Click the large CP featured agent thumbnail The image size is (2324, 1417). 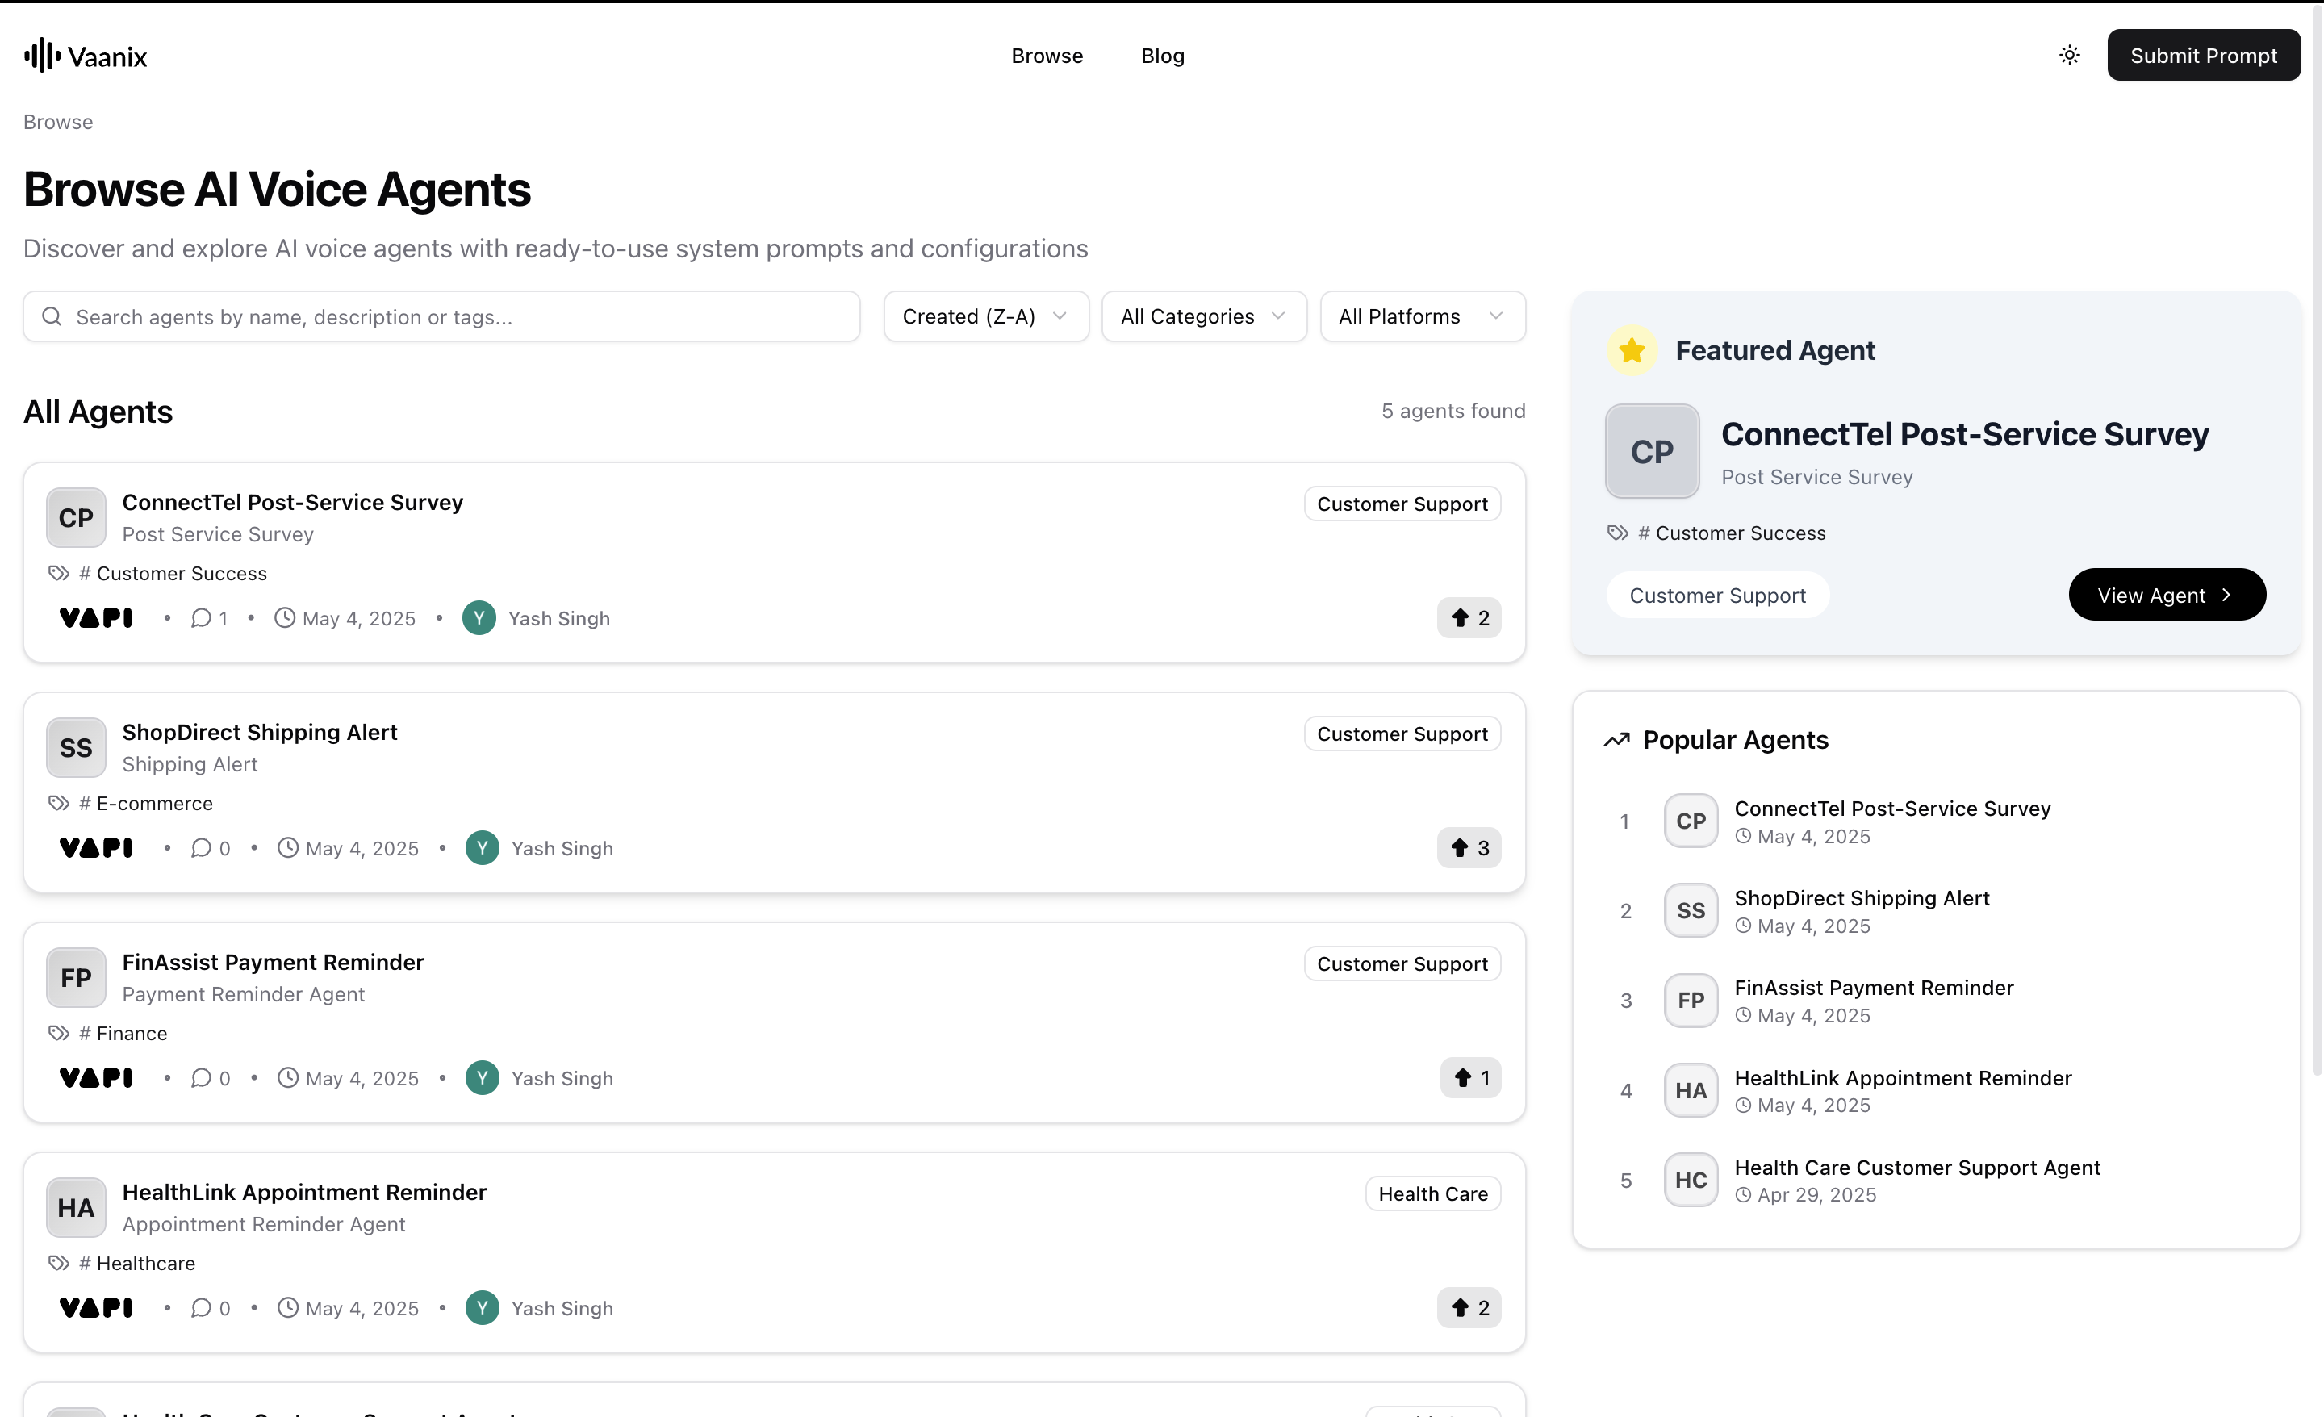point(1652,452)
